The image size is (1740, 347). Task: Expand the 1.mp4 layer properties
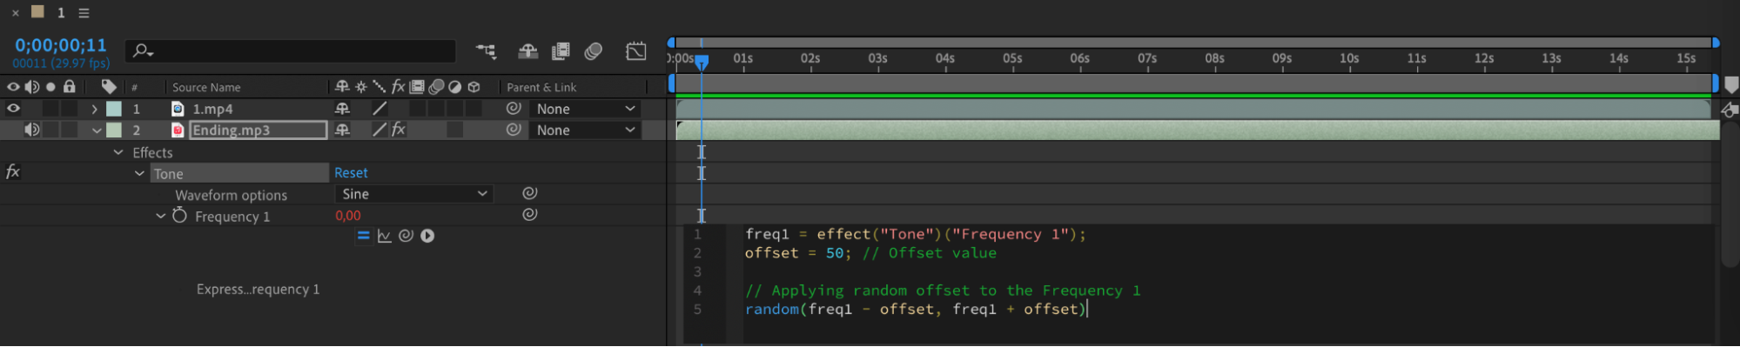(x=95, y=109)
